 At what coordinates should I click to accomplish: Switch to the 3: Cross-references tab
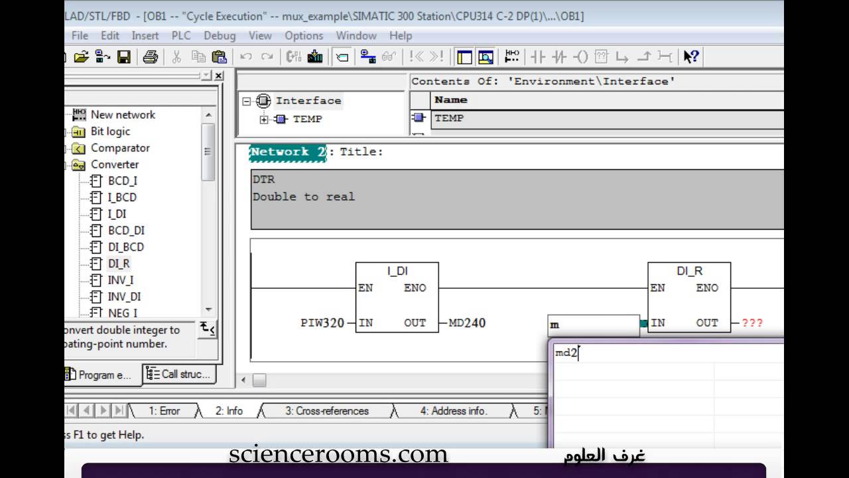(327, 411)
